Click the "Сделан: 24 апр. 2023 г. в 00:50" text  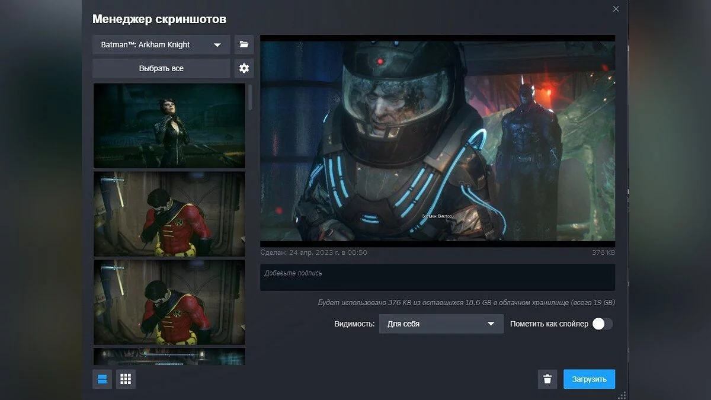click(x=313, y=252)
